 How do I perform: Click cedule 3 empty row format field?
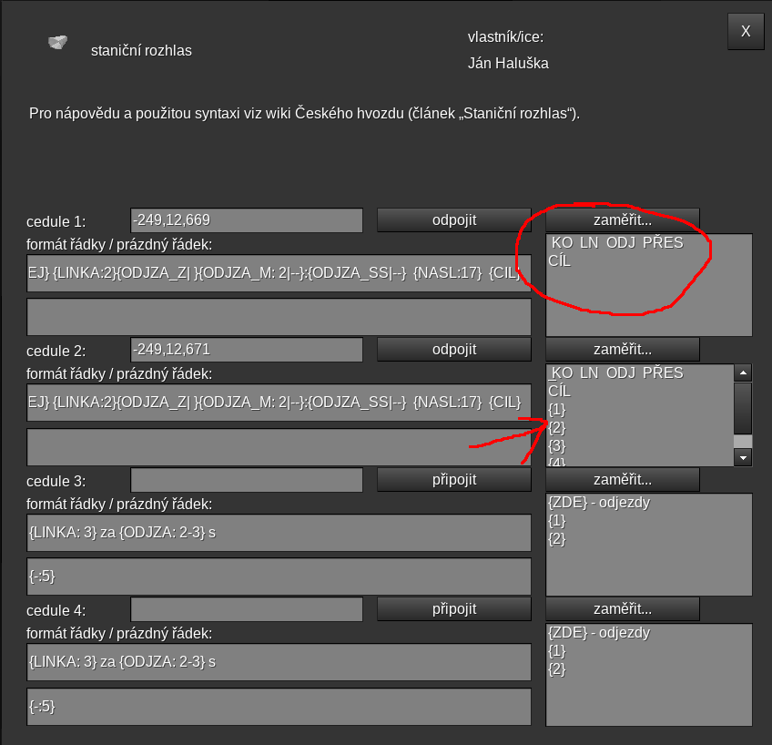click(279, 577)
